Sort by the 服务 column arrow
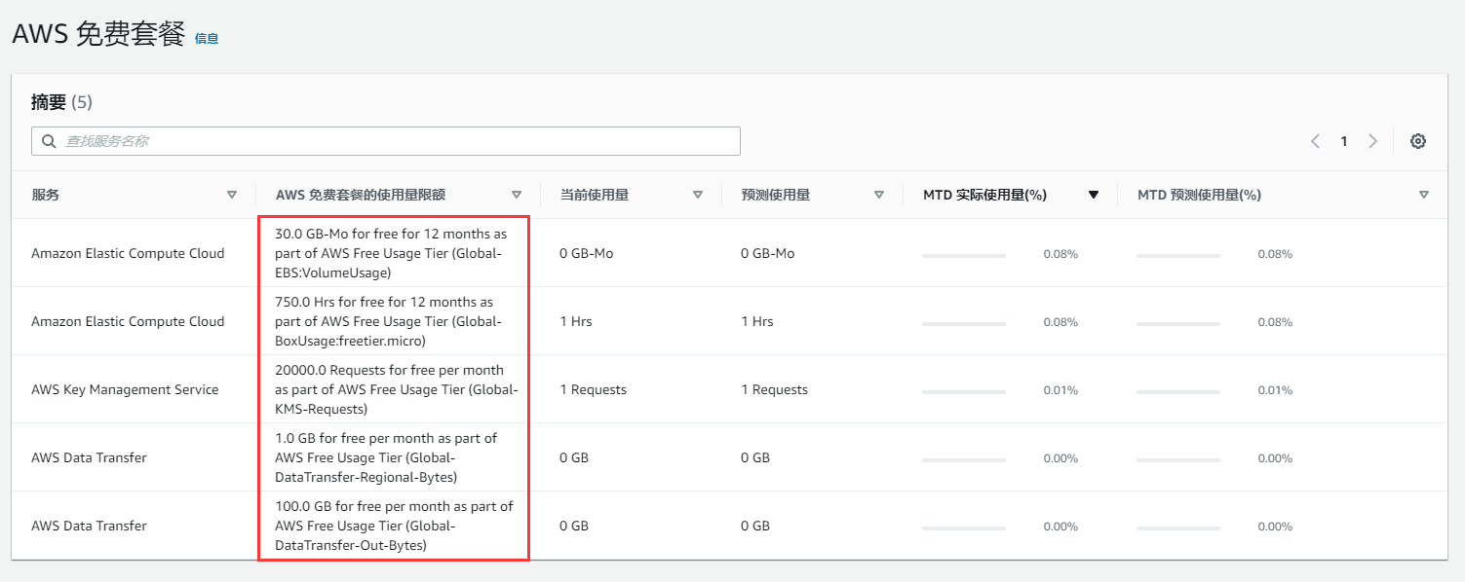Screen dimensions: 1465x582 click(232, 195)
